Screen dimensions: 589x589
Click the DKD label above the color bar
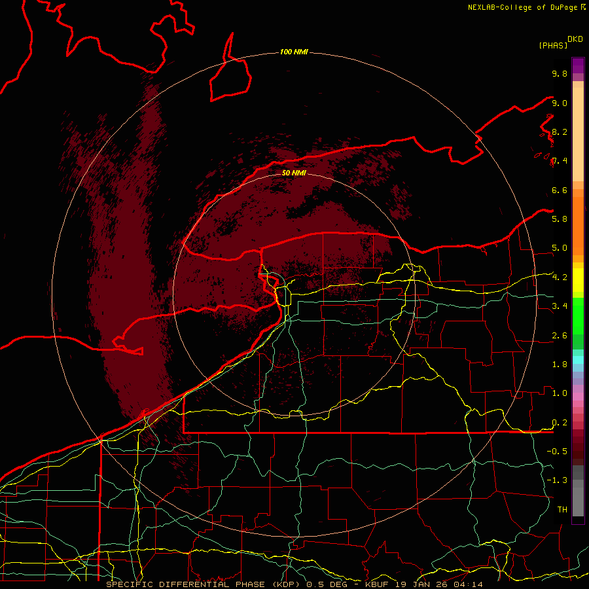[575, 39]
